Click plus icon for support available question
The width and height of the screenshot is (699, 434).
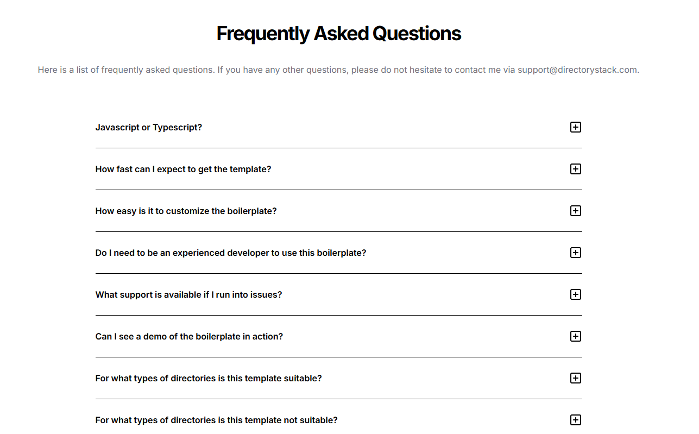(576, 294)
